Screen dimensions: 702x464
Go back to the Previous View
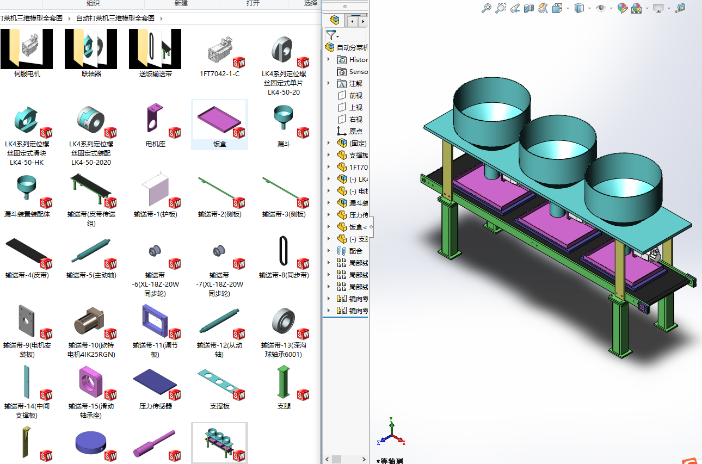[x=515, y=8]
